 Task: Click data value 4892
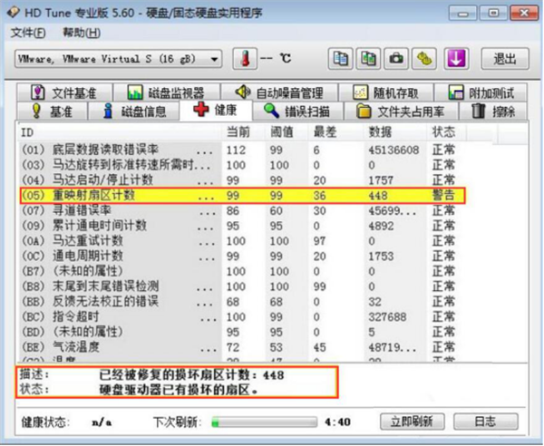(381, 226)
